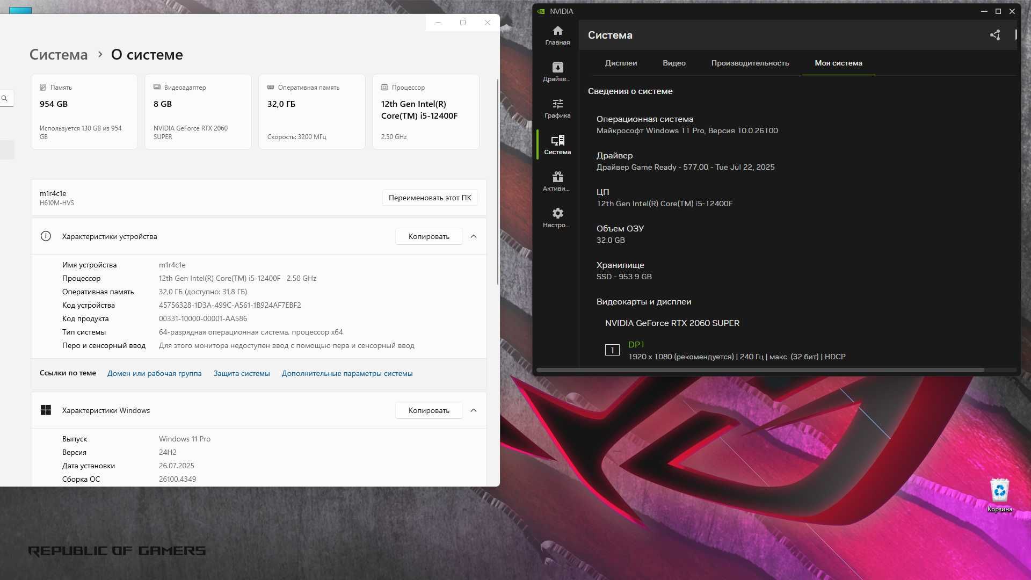Select the Моя система tab
This screenshot has width=1031, height=580.
point(838,63)
